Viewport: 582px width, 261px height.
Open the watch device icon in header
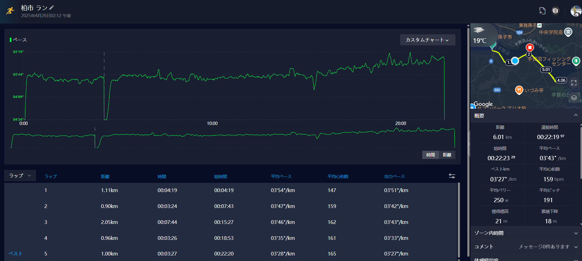(555, 11)
